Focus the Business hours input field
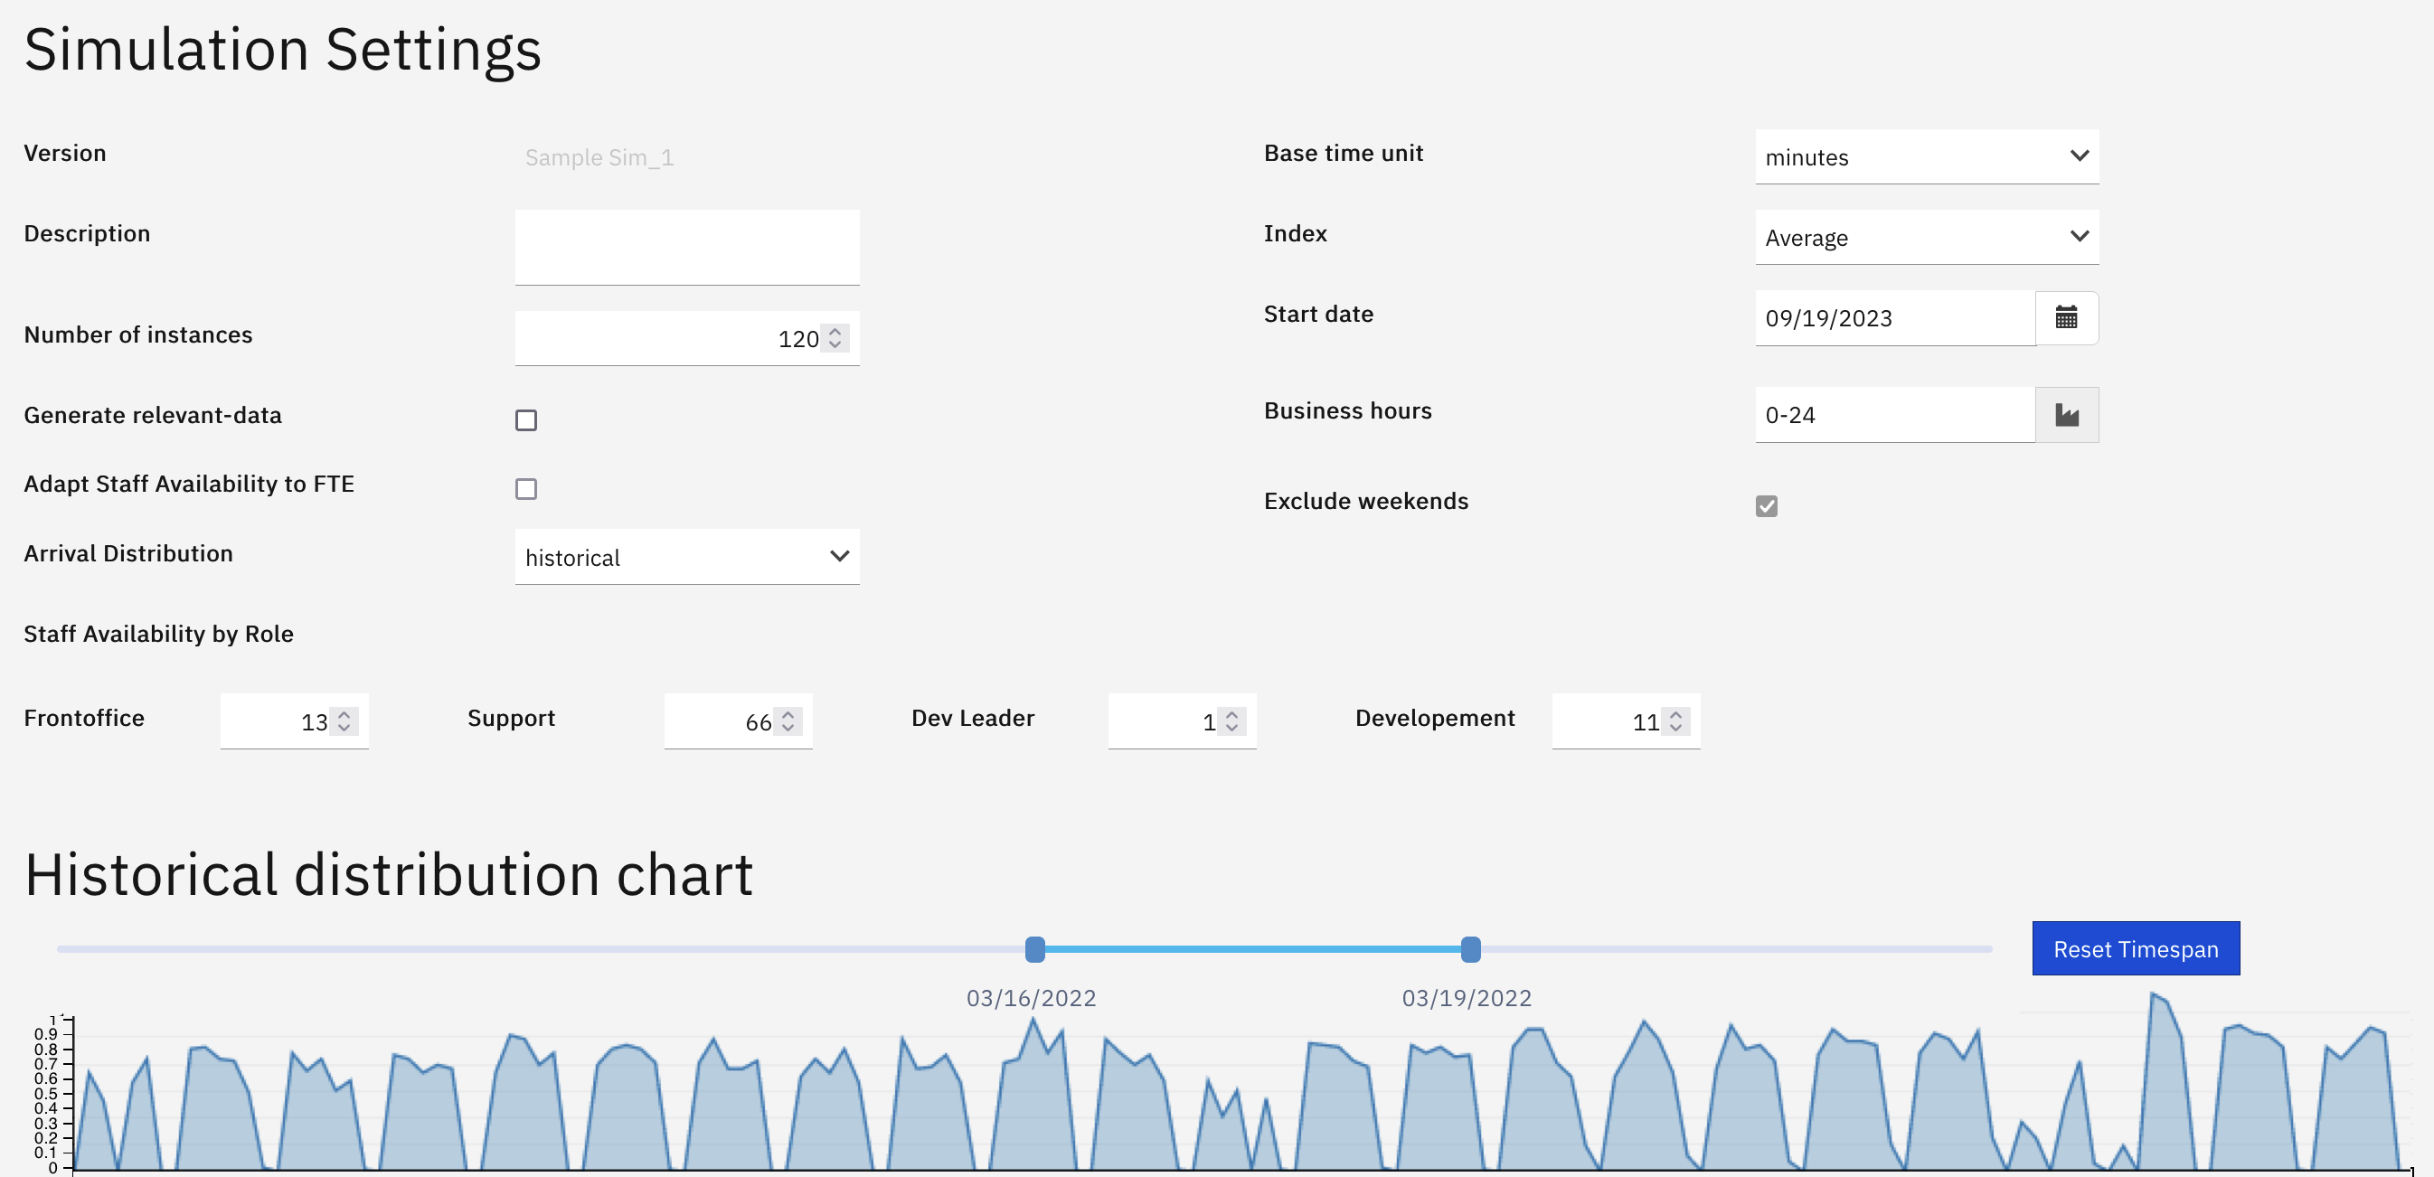This screenshot has width=2434, height=1177. [1893, 415]
